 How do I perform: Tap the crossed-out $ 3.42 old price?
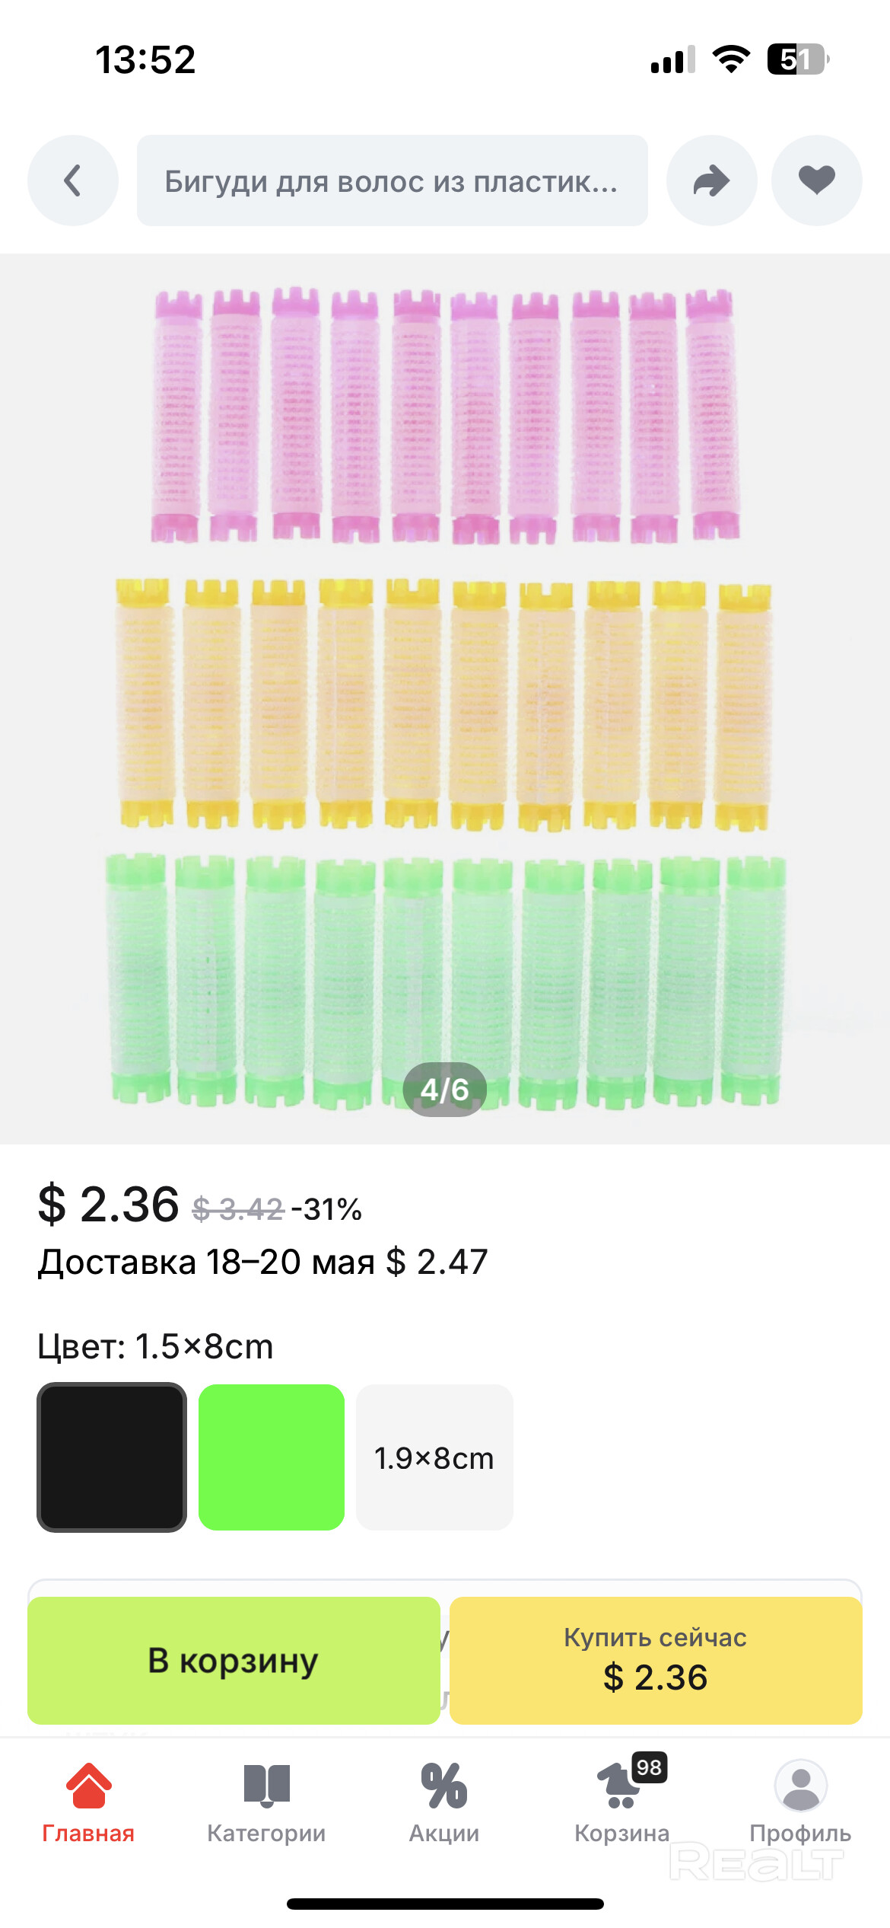(237, 1208)
